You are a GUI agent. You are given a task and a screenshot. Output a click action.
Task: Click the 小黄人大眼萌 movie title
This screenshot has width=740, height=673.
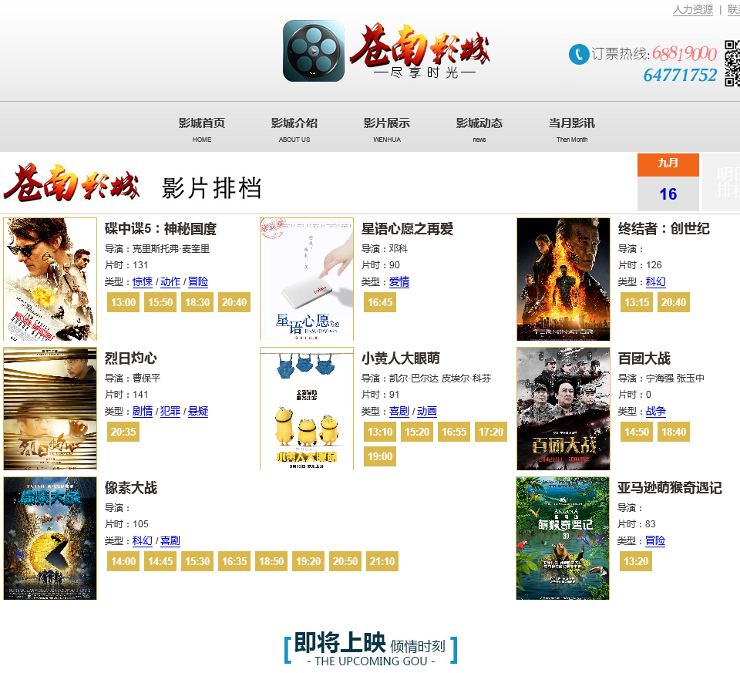(400, 358)
